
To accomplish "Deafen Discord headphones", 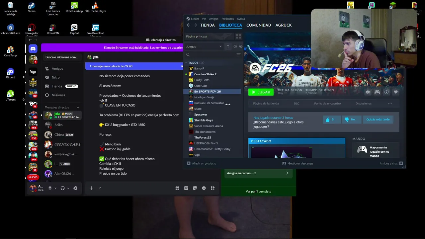I will (x=62, y=188).
